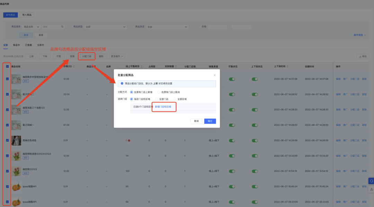The width and height of the screenshot is (374, 207).
Task: Toggle 可售状态 switch for 10:45:24 row
Action: click(232, 187)
